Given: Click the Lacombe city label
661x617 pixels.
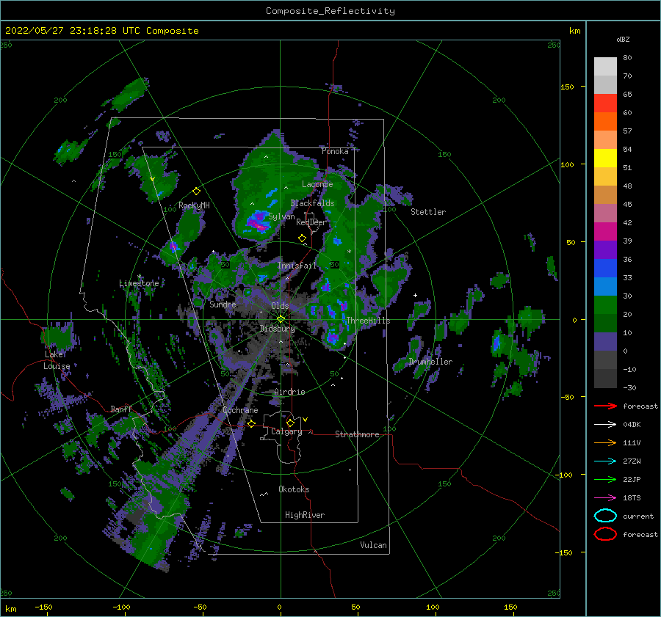Looking at the screenshot, I should (x=317, y=184).
